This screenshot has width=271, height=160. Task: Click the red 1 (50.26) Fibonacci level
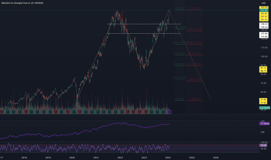tap(193, 99)
